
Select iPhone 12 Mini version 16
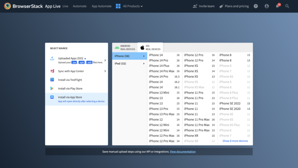pos(164,125)
